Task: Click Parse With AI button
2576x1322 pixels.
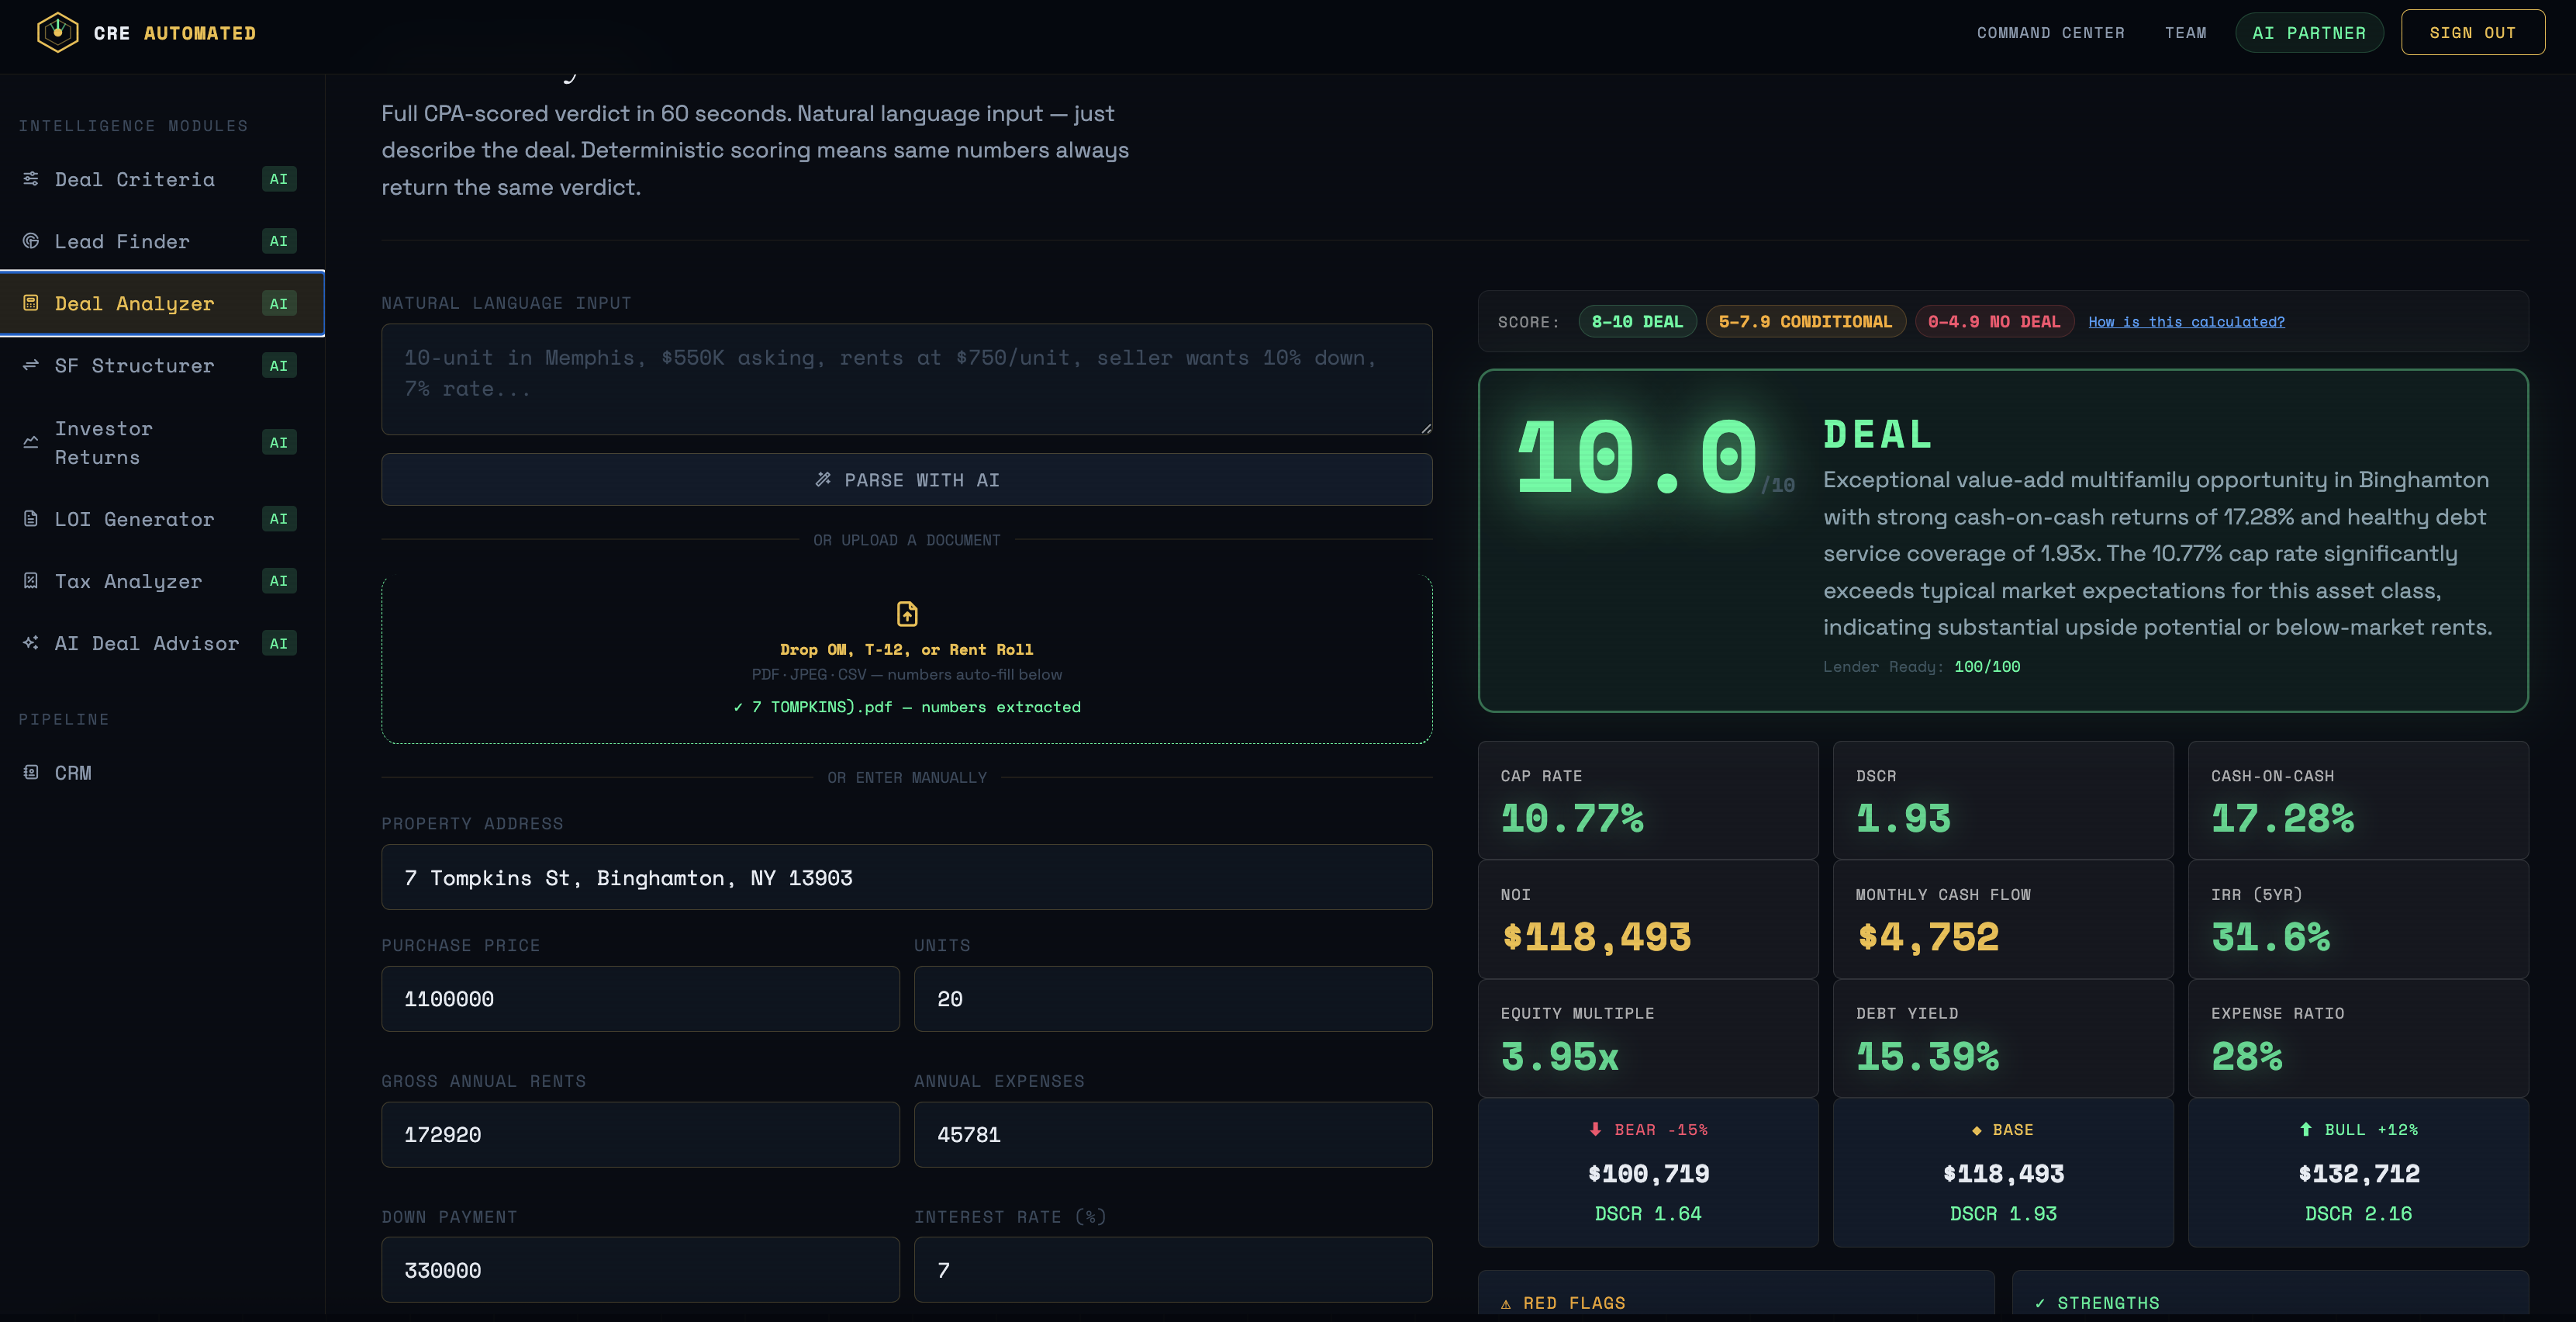Action: pos(906,479)
